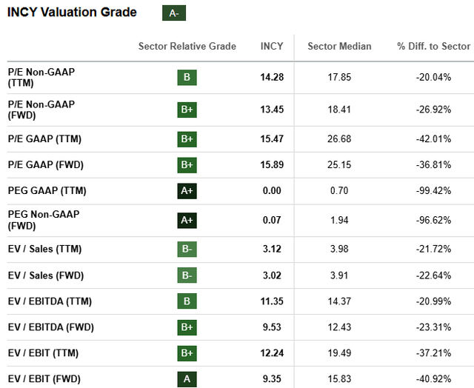Viewport: 474px width, 388px height.
Task: Click the -40.92% difference value
Action: (x=434, y=379)
